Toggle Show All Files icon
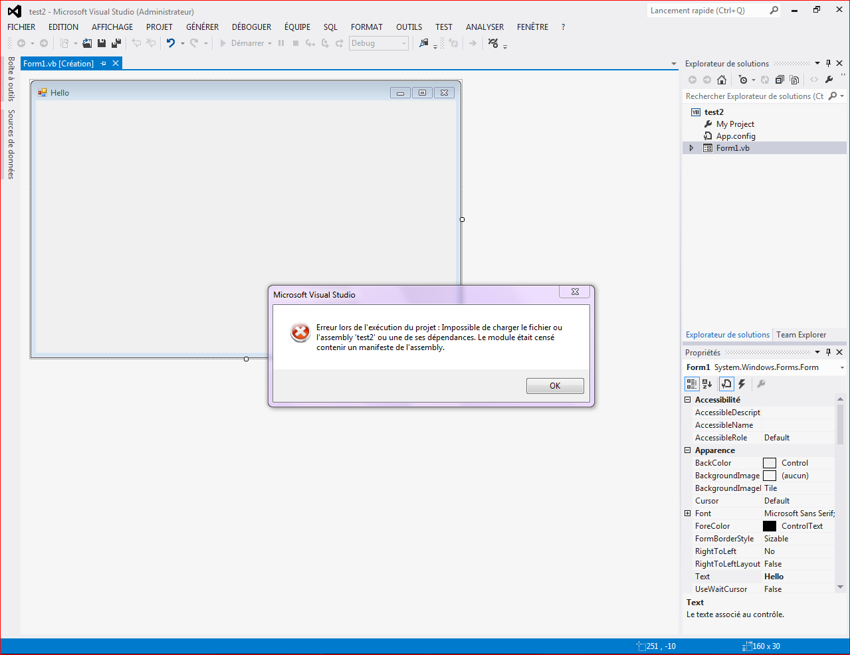This screenshot has height=655, width=850. click(x=794, y=80)
